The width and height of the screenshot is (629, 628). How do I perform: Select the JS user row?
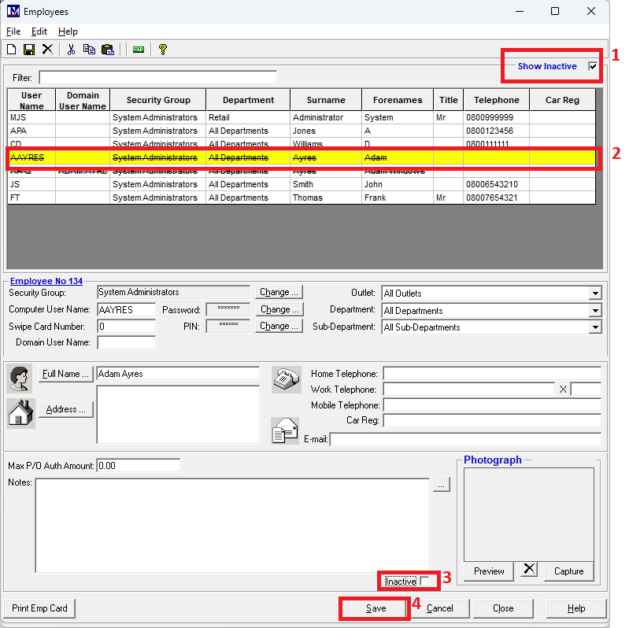(302, 184)
